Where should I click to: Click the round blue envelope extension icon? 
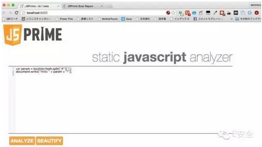pos(250,13)
